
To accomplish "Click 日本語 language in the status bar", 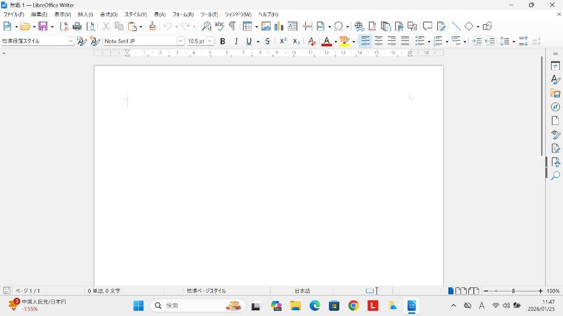I will (x=302, y=291).
